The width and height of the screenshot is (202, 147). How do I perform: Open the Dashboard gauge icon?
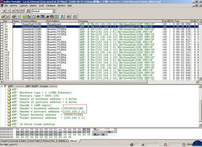[24, 17]
